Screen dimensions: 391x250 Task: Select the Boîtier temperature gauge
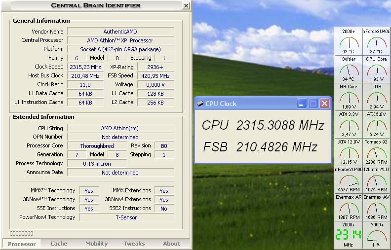(x=349, y=69)
